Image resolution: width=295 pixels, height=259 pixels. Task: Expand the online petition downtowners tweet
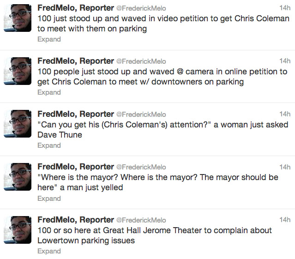[49, 92]
